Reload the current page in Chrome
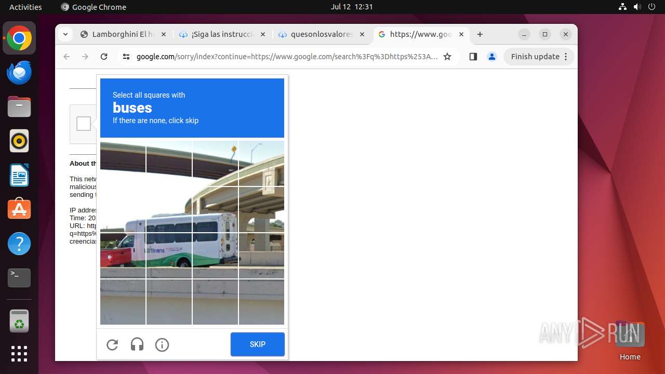The height and width of the screenshot is (374, 665). click(x=104, y=57)
